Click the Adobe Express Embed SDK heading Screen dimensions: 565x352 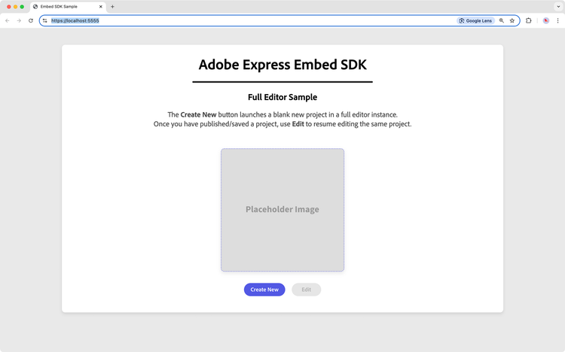(x=282, y=64)
